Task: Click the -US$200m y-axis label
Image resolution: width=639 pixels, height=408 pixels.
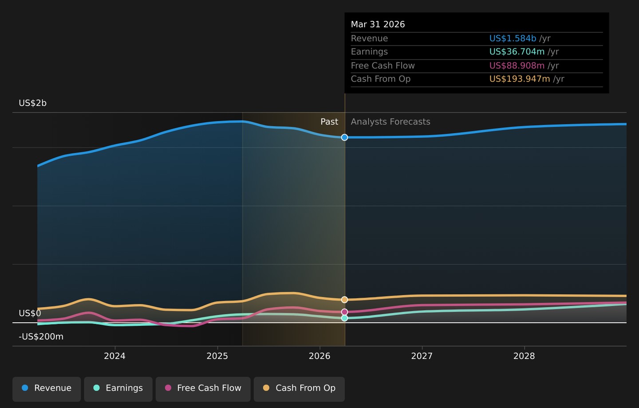Action: tap(41, 337)
